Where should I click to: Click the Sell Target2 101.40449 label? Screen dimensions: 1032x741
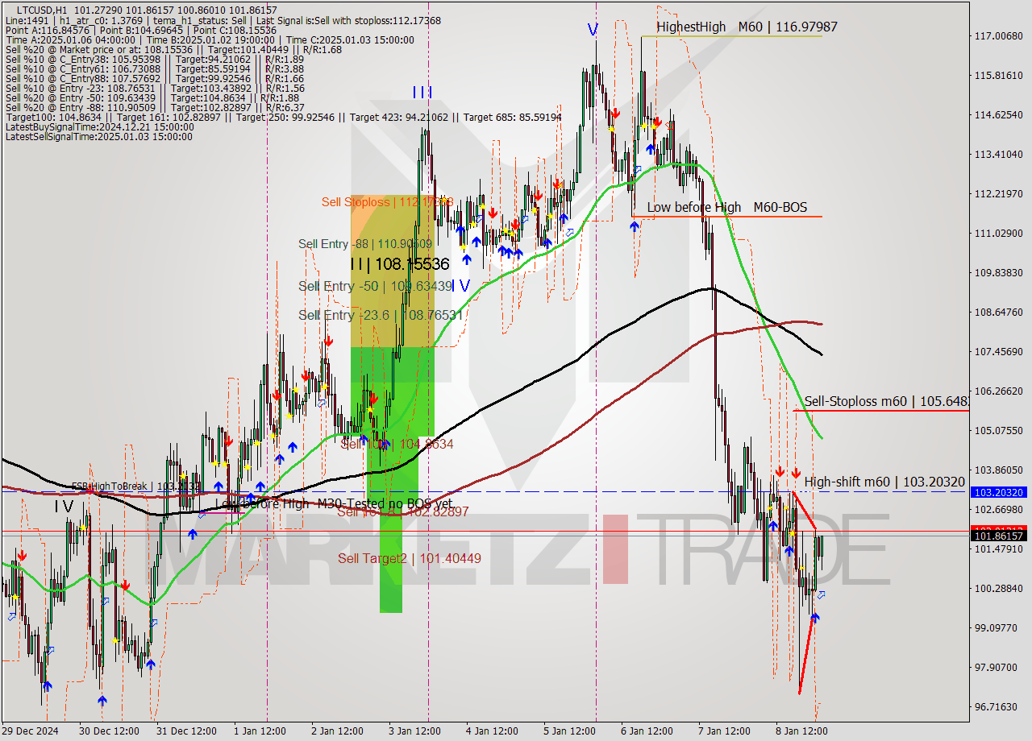click(409, 558)
